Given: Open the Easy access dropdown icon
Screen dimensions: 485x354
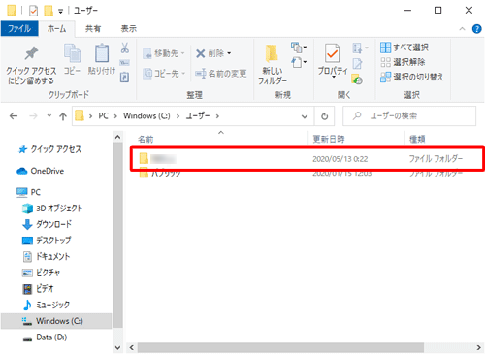Looking at the screenshot, I should 299,62.
